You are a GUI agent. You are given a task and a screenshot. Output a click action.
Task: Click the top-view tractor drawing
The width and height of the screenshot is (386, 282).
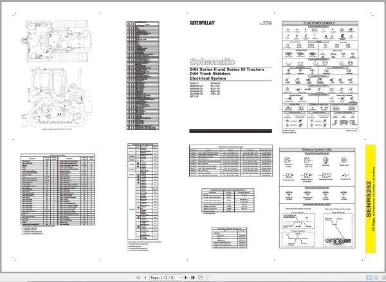pyautogui.click(x=57, y=41)
